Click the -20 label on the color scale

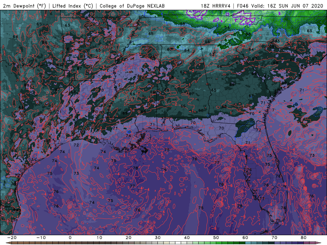[x=12, y=238]
